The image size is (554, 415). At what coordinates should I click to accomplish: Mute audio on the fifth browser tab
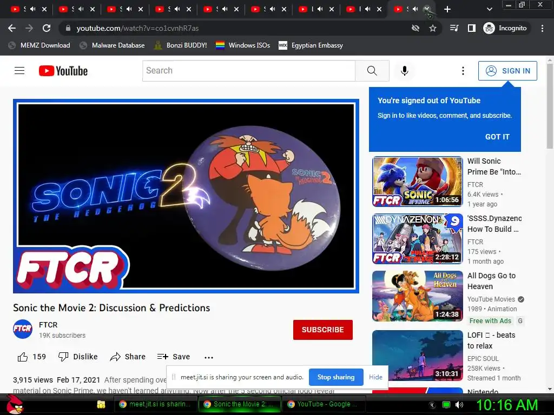tap(225, 9)
